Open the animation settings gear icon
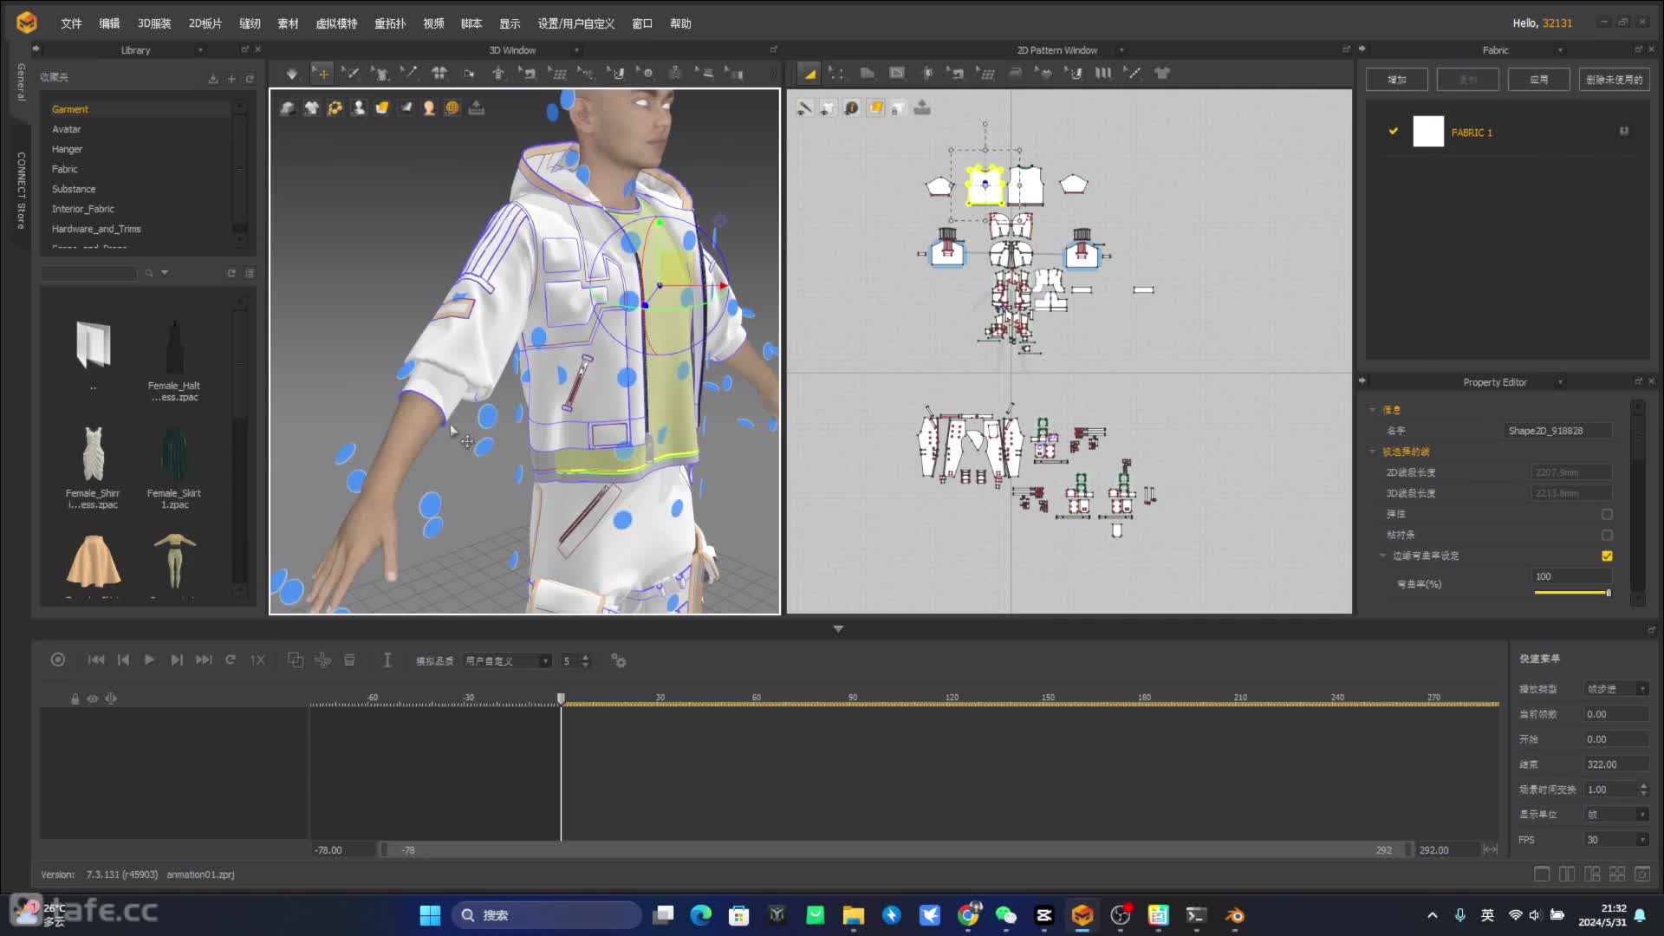1664x936 pixels. (x=619, y=660)
